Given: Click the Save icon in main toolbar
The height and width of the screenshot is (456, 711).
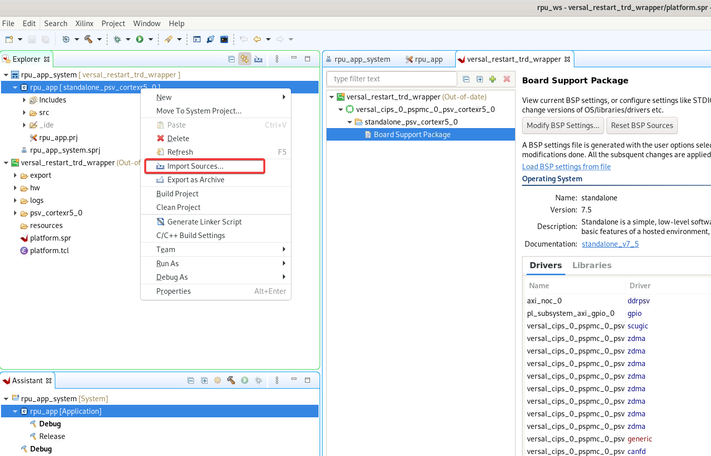Looking at the screenshot, I should pyautogui.click(x=32, y=39).
